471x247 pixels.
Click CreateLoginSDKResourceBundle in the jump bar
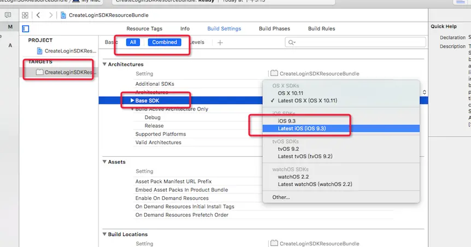108,15
